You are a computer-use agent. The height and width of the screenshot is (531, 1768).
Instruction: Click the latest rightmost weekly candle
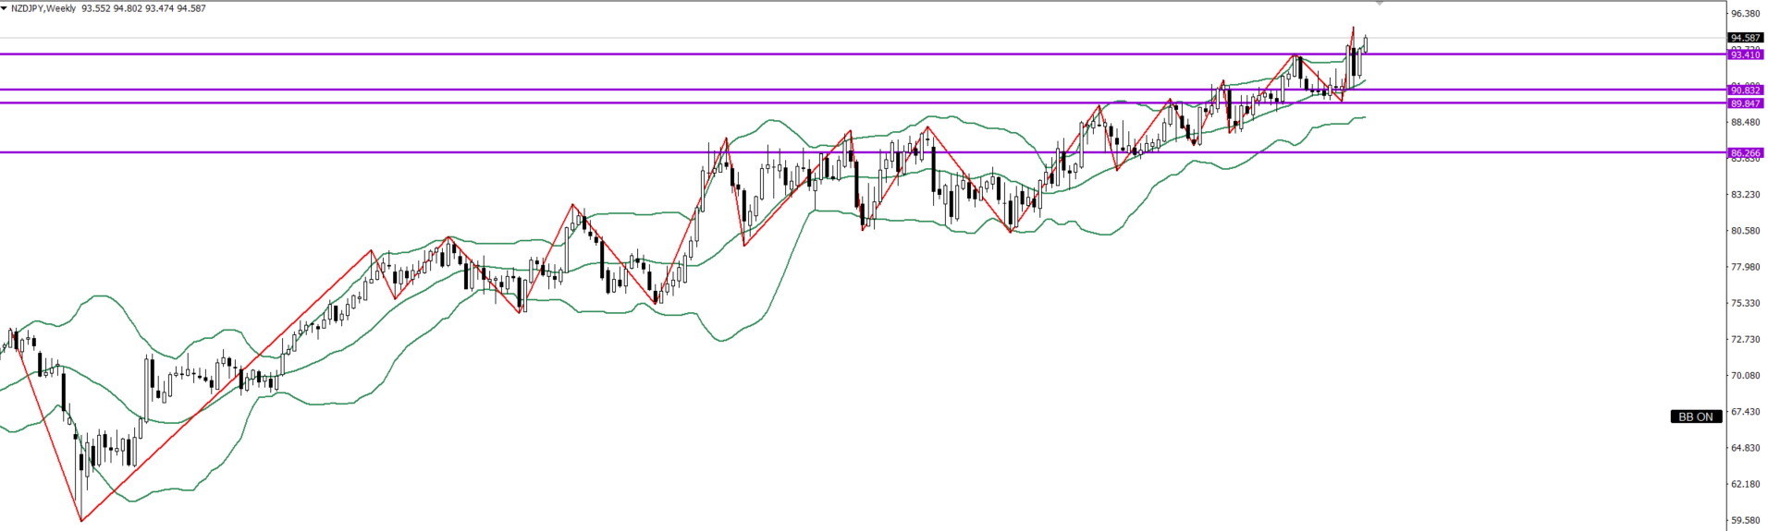(1366, 43)
